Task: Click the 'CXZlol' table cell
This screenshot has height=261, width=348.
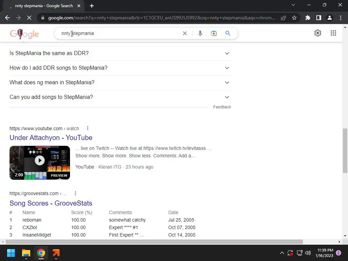Action: pyautogui.click(x=30, y=227)
